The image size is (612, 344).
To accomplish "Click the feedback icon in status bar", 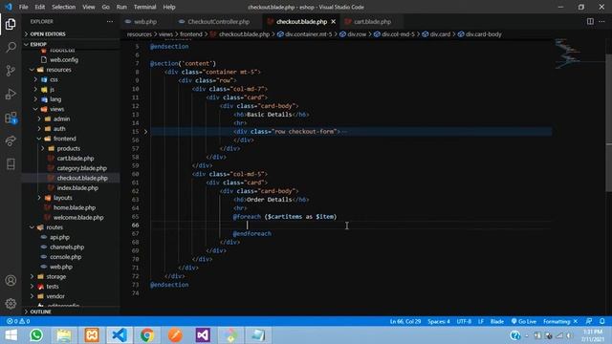I will 589,321.
